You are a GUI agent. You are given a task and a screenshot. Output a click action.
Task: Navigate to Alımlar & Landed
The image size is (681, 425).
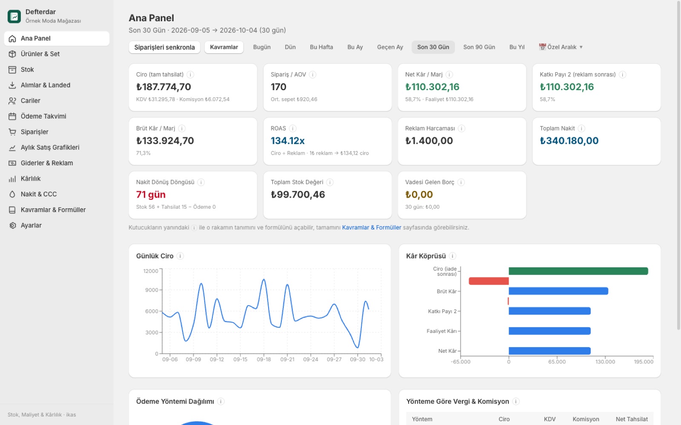(57, 85)
